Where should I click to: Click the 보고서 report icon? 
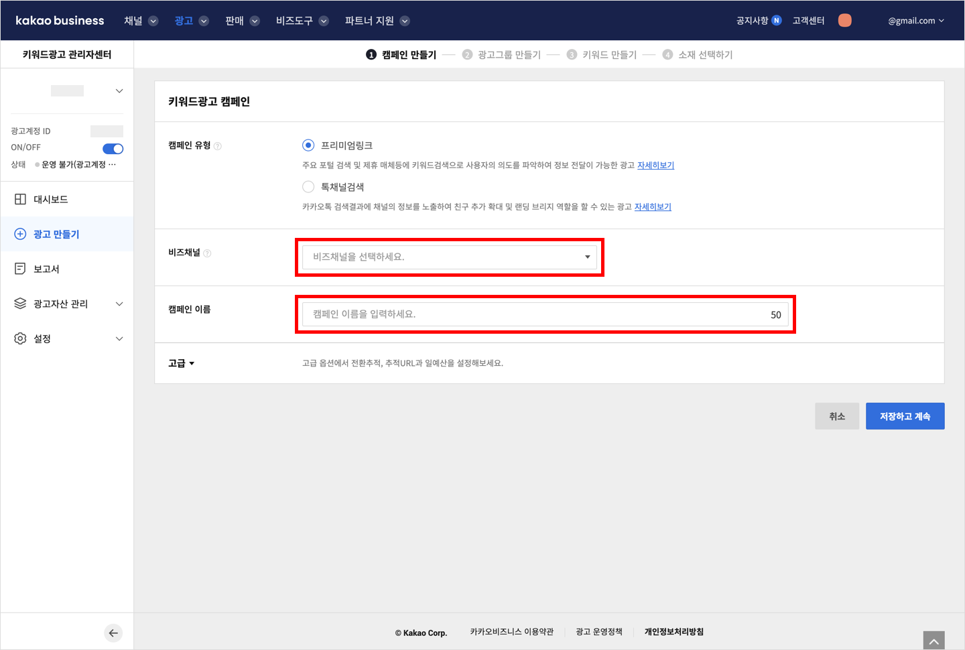[x=20, y=269]
